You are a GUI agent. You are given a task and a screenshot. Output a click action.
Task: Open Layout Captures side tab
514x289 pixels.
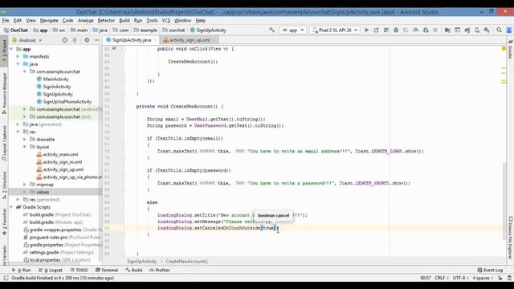pyautogui.click(x=4, y=143)
